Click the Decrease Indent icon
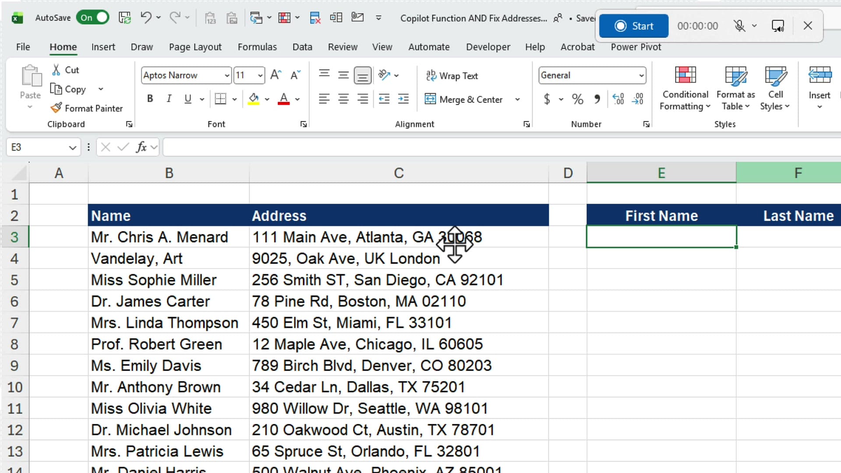Viewport: 841px width, 473px height. (384, 99)
